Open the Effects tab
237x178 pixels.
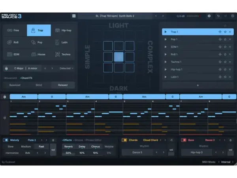tap(67, 140)
